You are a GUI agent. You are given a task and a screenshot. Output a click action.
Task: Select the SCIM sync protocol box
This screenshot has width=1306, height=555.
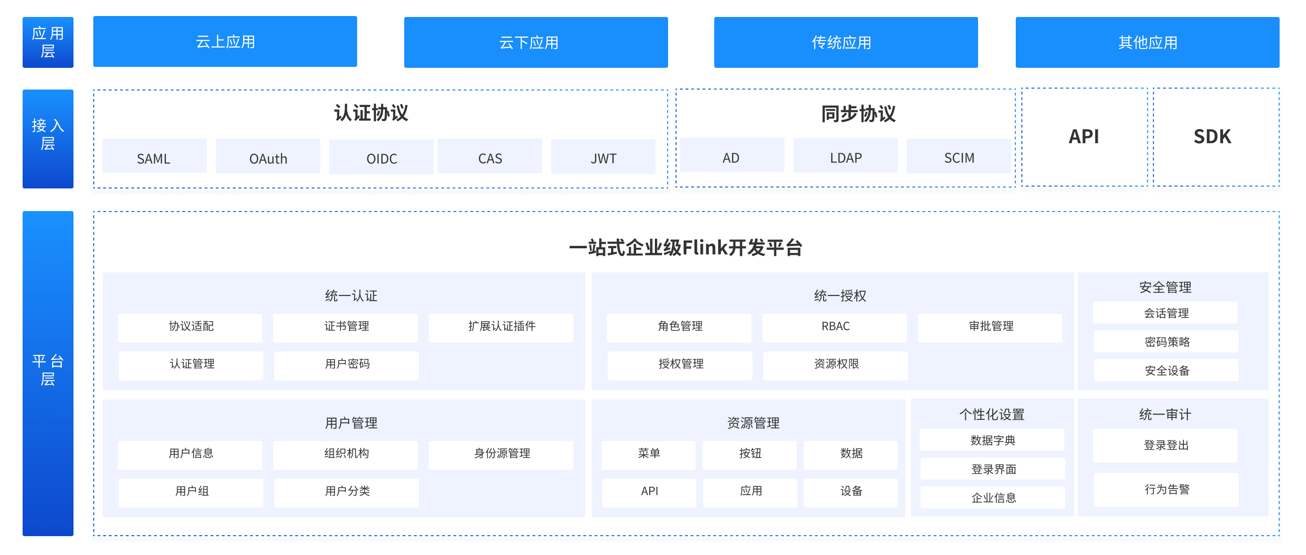point(959,156)
